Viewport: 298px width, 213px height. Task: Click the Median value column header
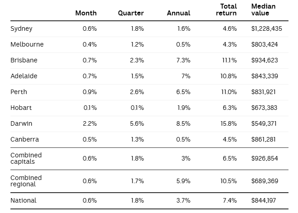tap(263, 10)
